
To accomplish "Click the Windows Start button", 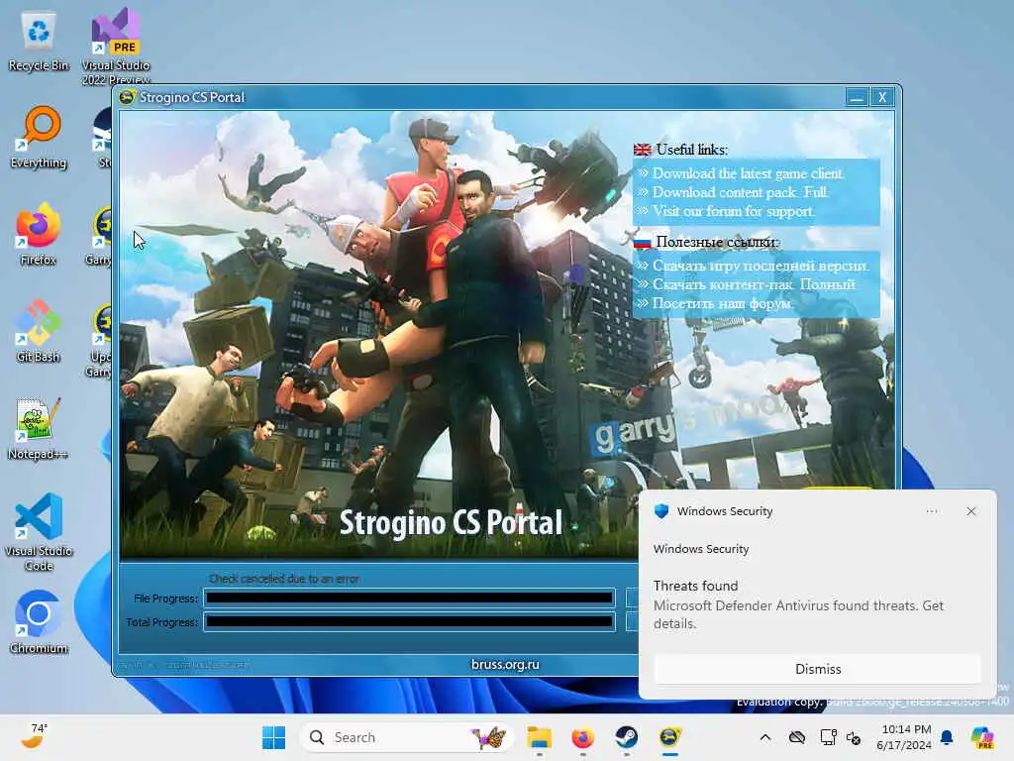I will click(273, 737).
